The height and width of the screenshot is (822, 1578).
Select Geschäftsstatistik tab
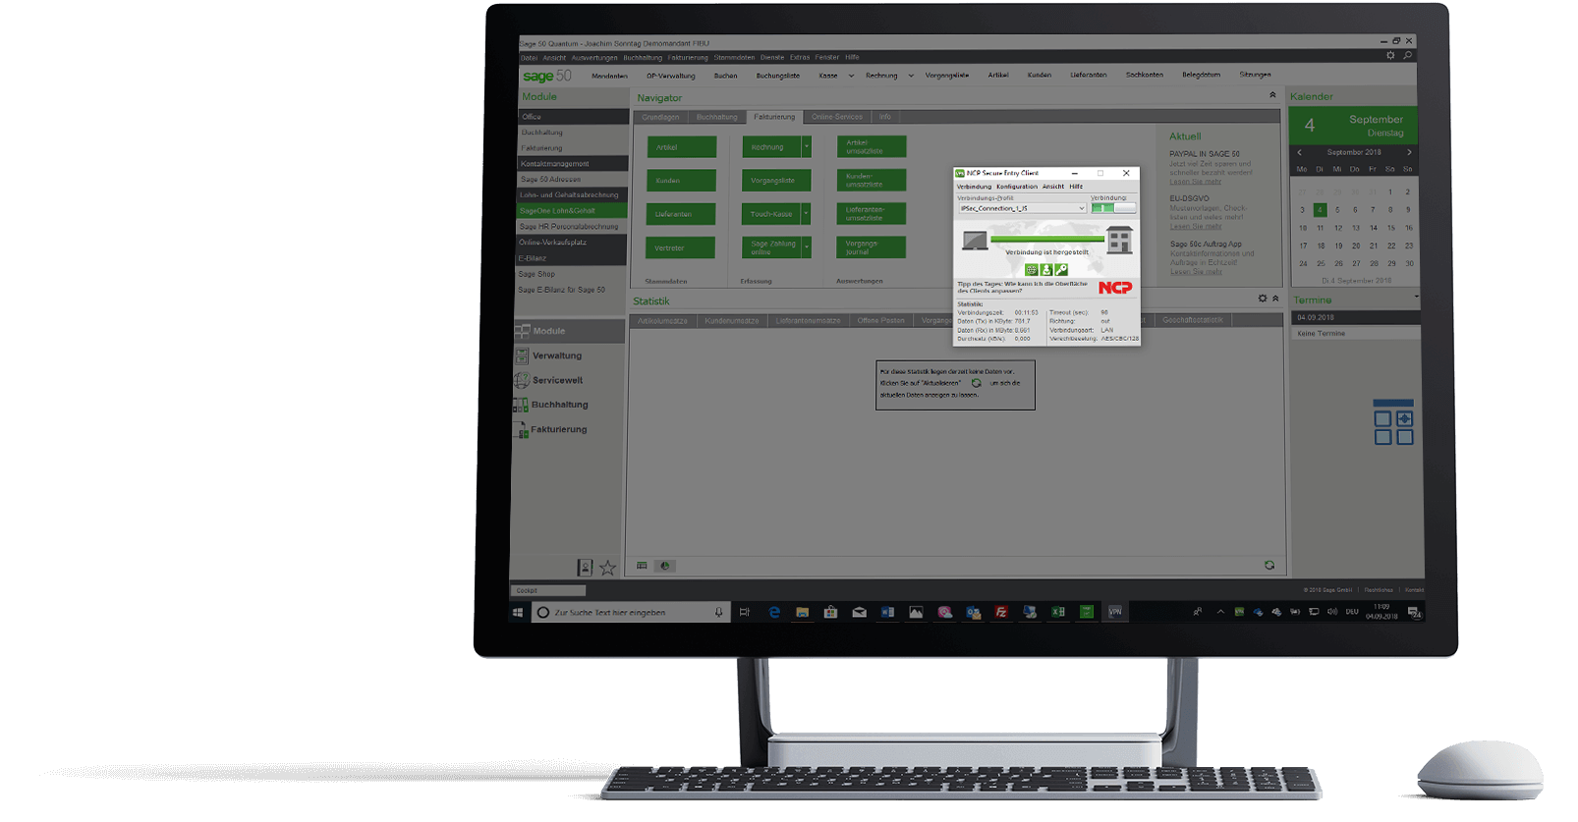pyautogui.click(x=1192, y=320)
